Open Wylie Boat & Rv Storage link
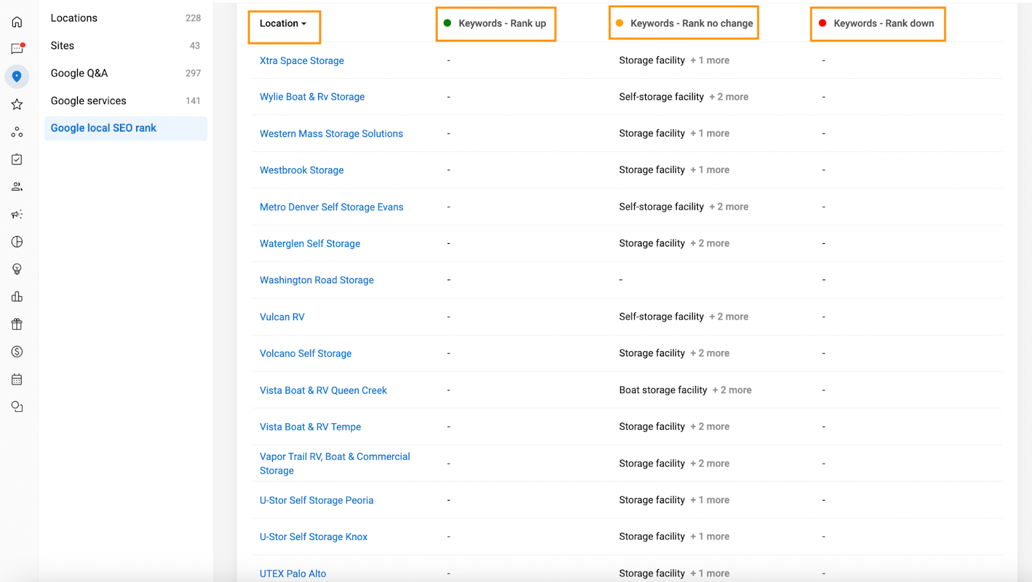 click(x=312, y=97)
